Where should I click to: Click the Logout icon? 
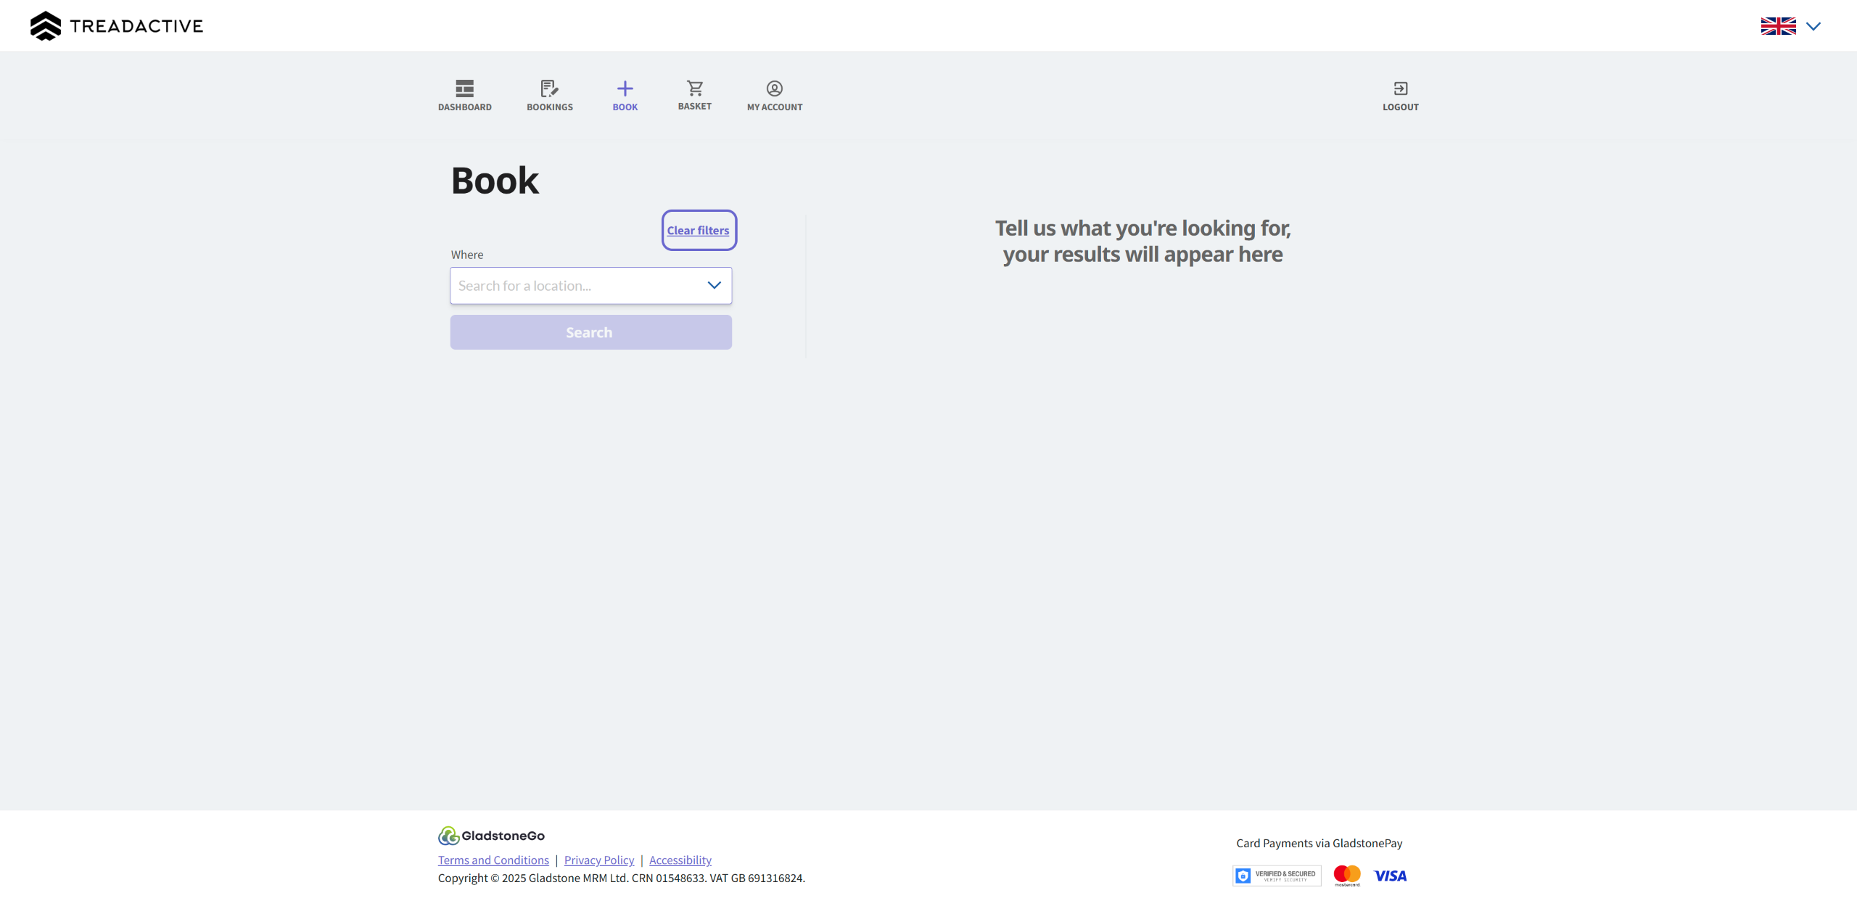[x=1400, y=89]
